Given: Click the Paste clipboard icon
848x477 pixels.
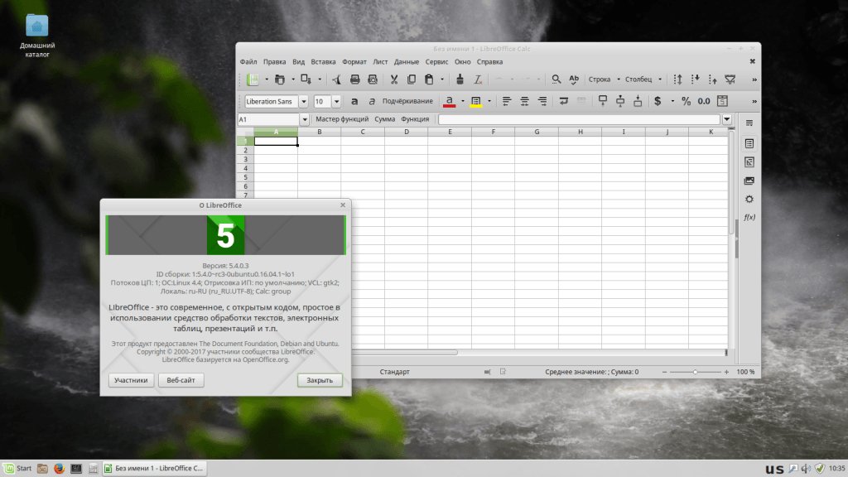Looking at the screenshot, I should tap(429, 79).
